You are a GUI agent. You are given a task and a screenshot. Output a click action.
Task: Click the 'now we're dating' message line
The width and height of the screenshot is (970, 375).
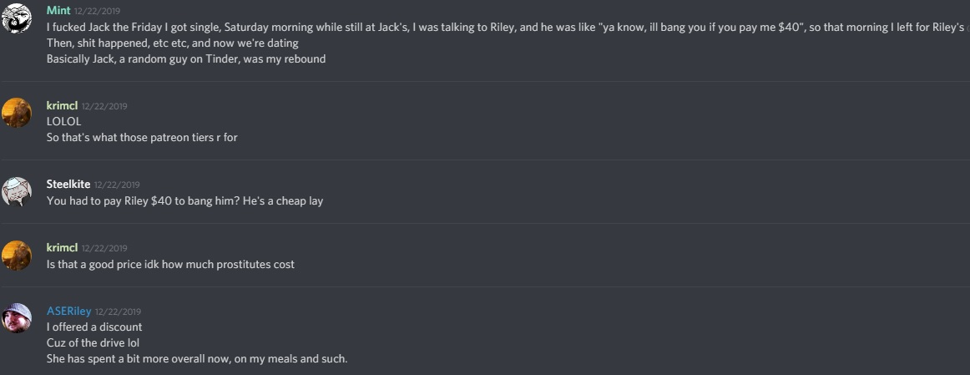[x=173, y=43]
